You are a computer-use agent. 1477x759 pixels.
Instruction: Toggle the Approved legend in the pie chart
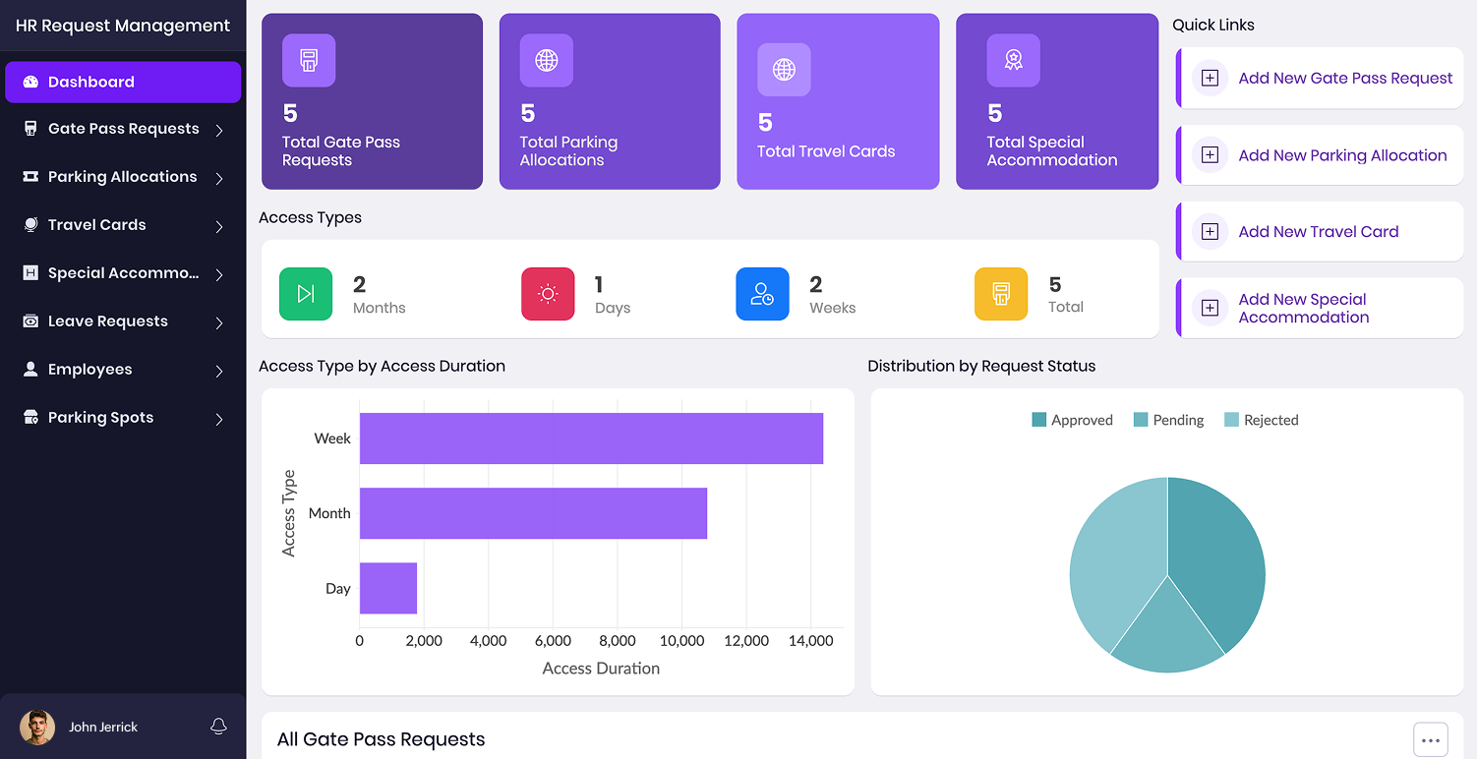click(1072, 420)
